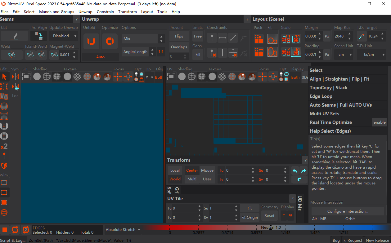Click the T.D. Target eyedropper icon
Image resolution: width=391 pixels, height=243 pixels.
pos(362,36)
